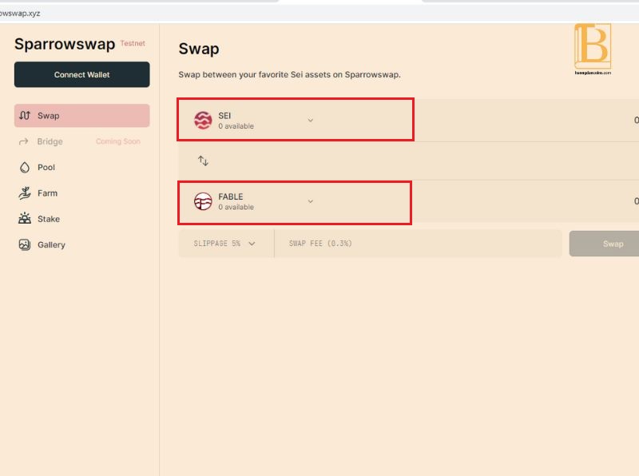The image size is (639, 476).
Task: Click the Connect Wallet button
Action: [x=82, y=74]
